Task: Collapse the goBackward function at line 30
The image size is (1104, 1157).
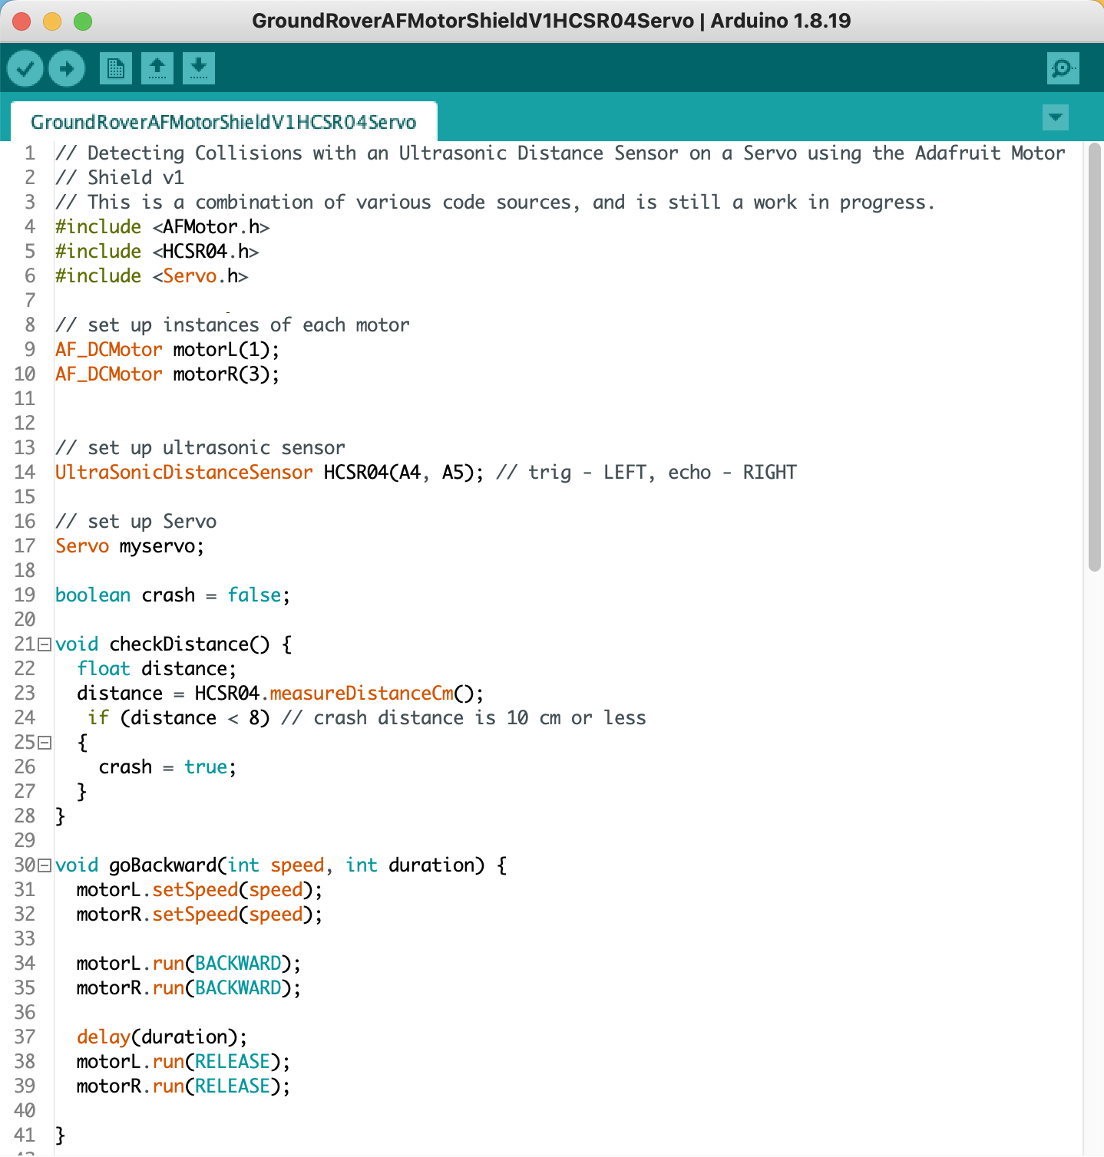Action: point(45,865)
